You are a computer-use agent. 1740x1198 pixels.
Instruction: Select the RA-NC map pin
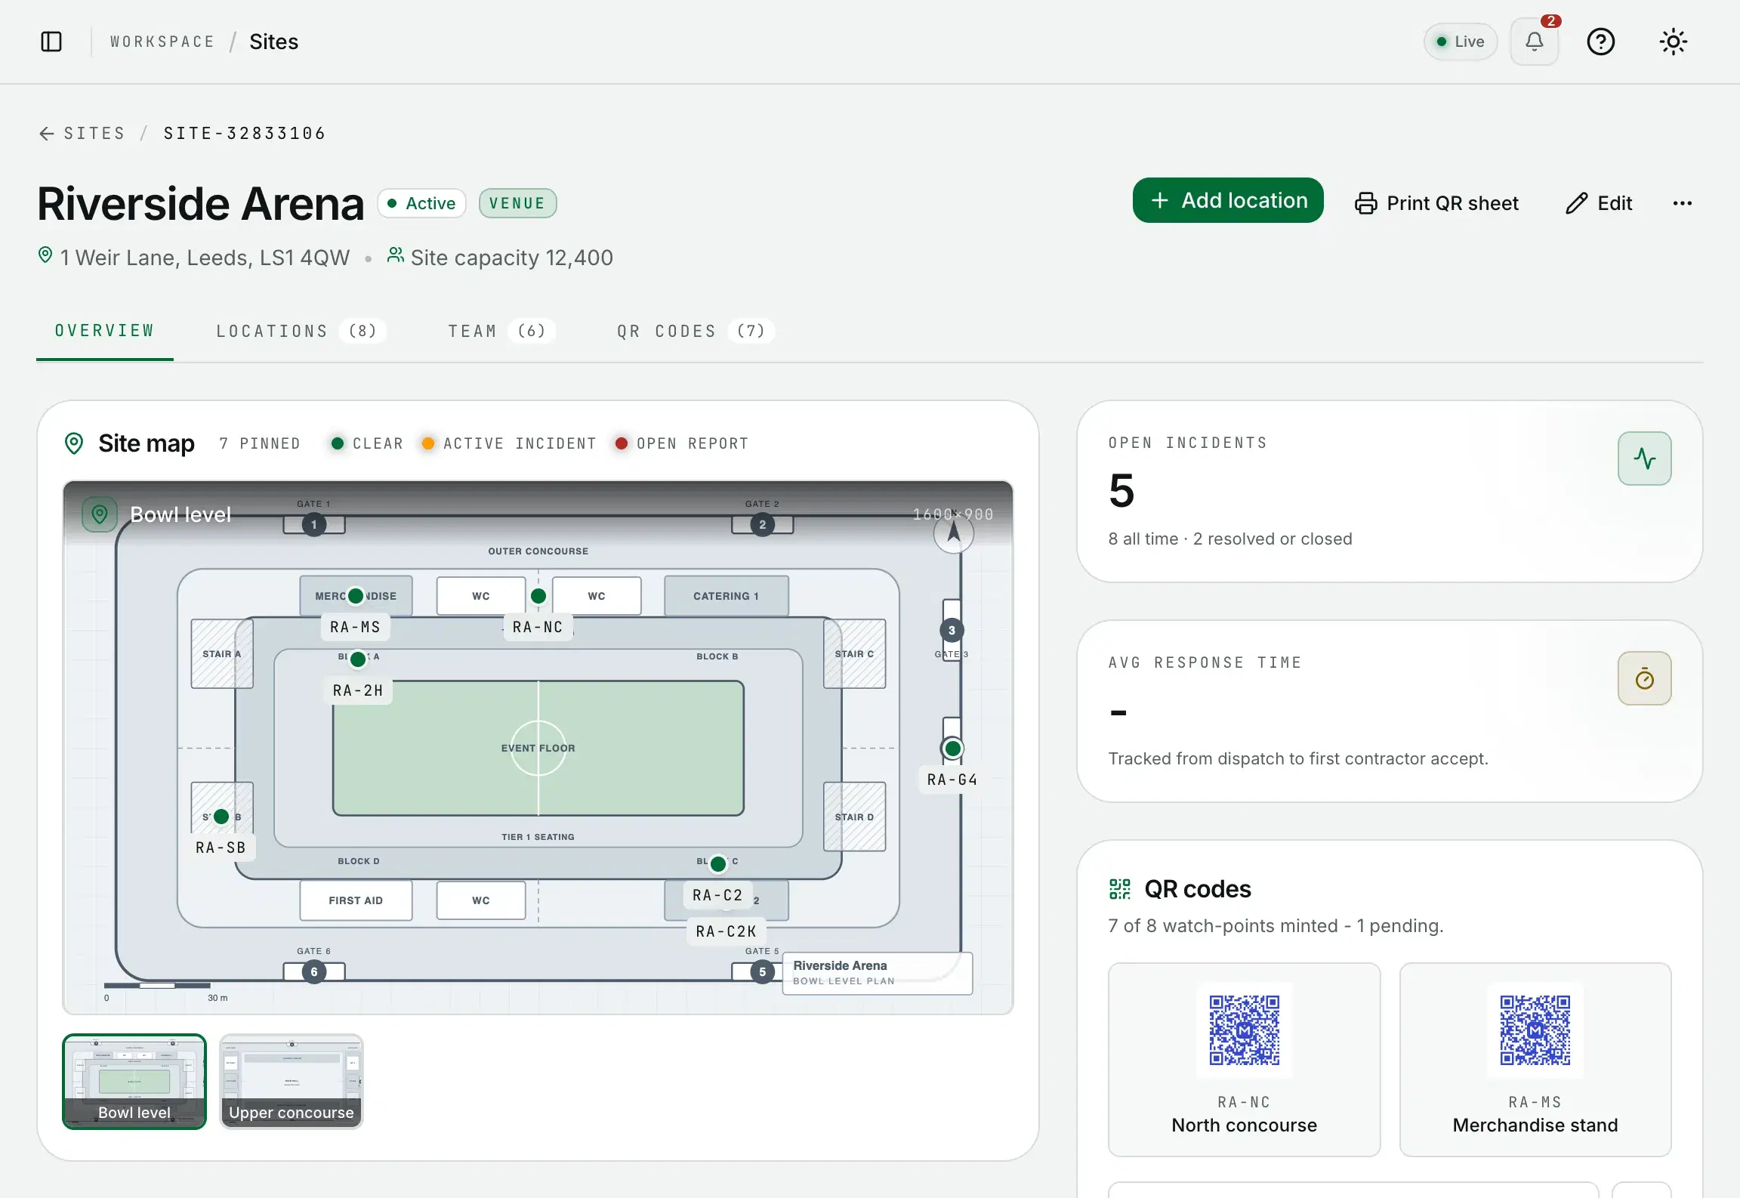click(538, 596)
